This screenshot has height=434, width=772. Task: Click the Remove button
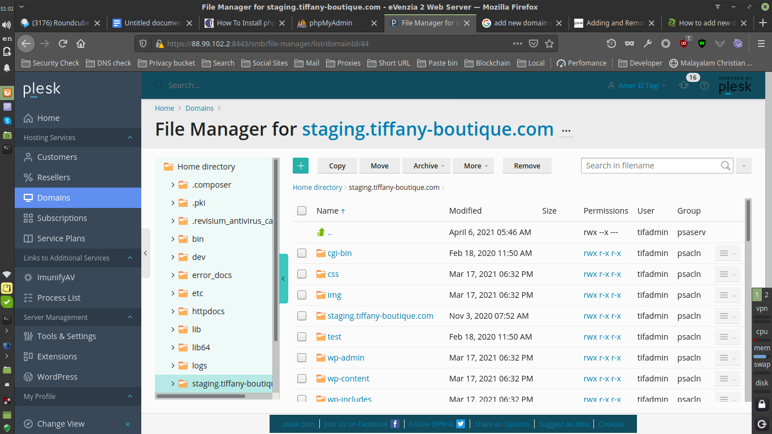tap(527, 166)
